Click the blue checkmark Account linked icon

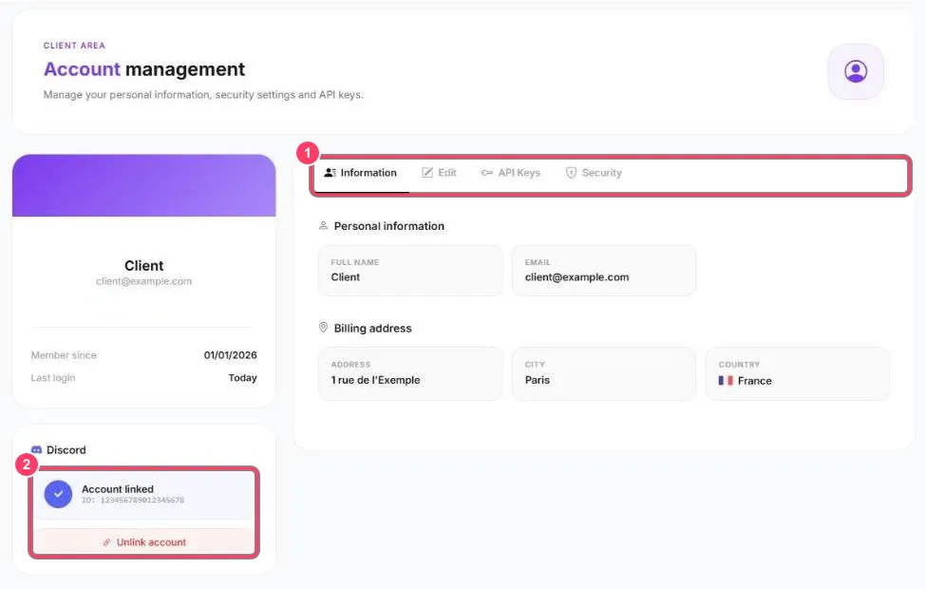click(59, 495)
